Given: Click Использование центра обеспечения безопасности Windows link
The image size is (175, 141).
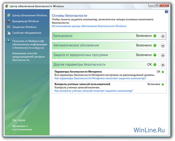Looking at the screenshot, I should pyautogui.click(x=89, y=26).
